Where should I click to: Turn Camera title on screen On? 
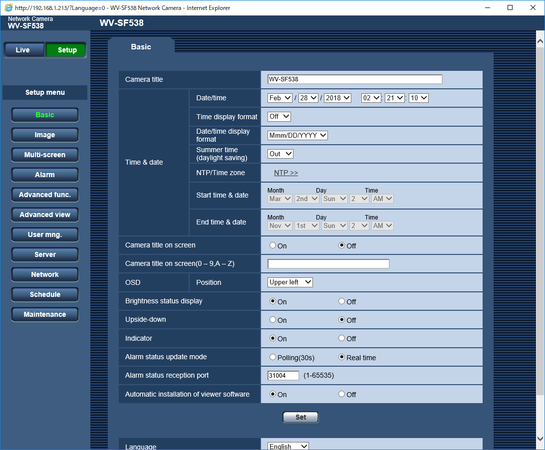click(x=272, y=245)
